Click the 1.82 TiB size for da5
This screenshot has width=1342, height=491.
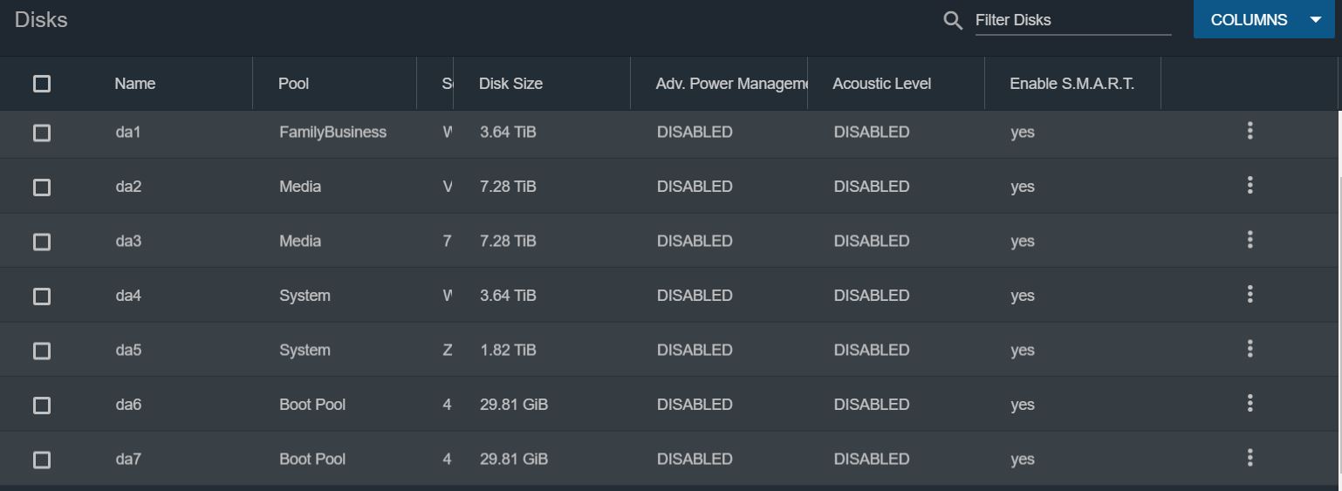click(x=508, y=350)
